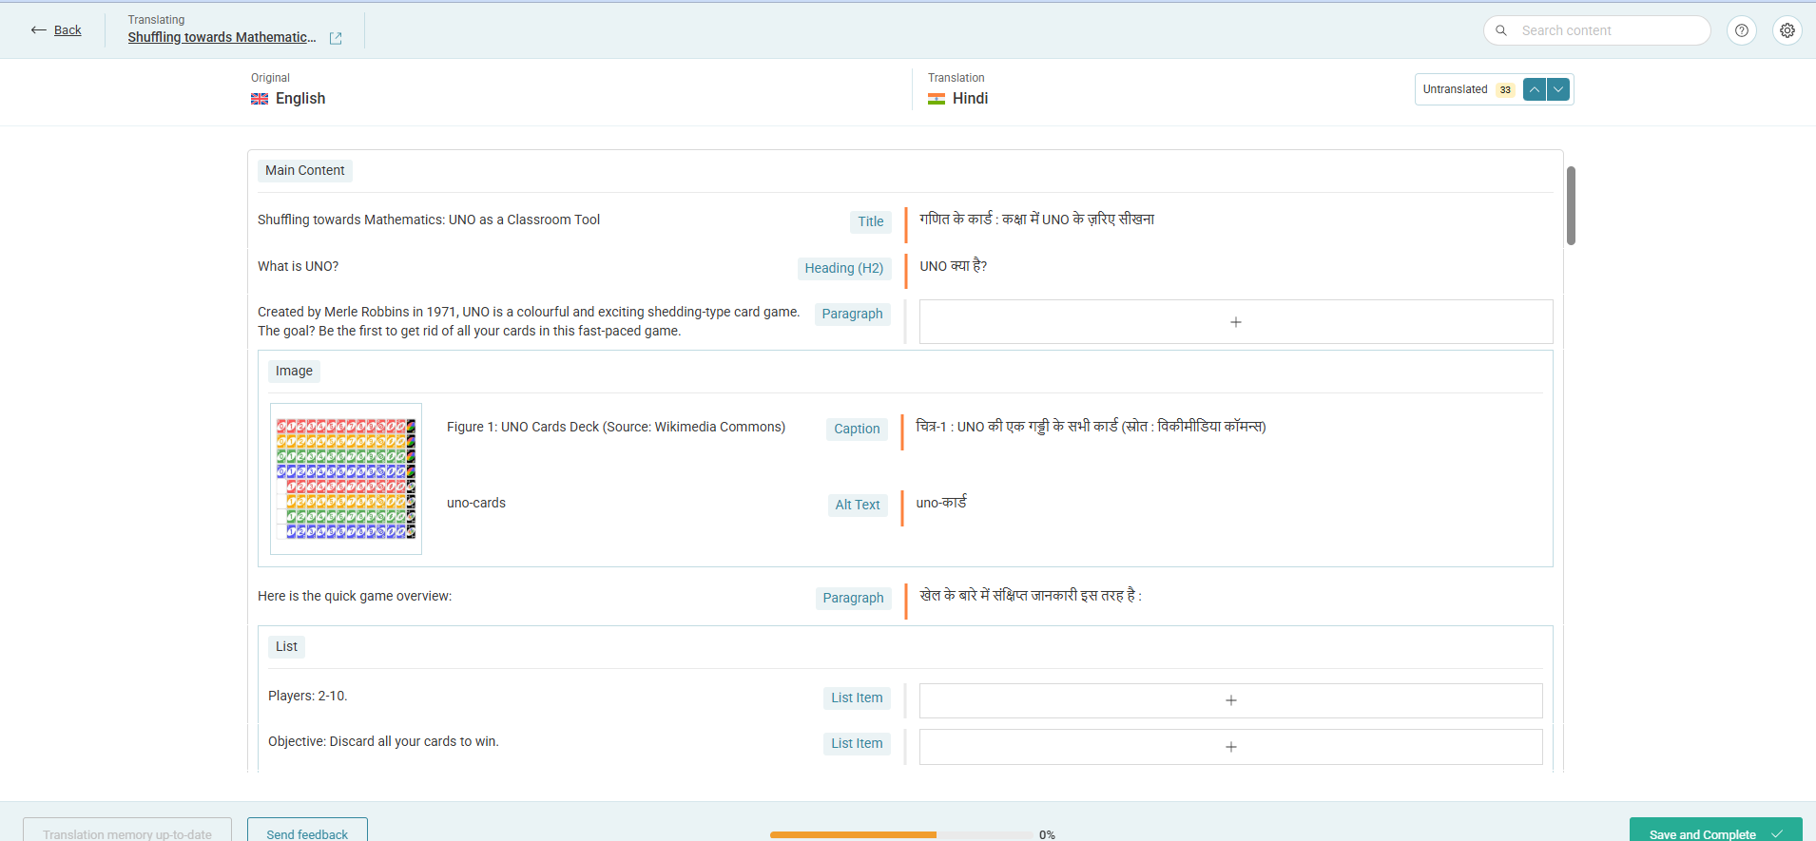Screen dimensions: 1816x841
Task: Add translation for Merle Robbins paragraph
Action: (1236, 322)
